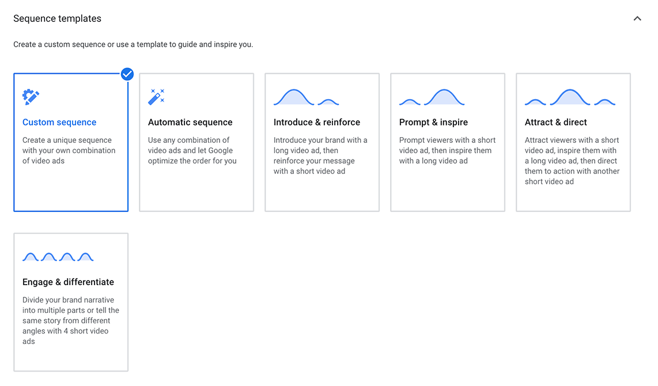Image resolution: width=658 pixels, height=386 pixels.
Task: Click the Custom sequence gear-pencil icon
Action: (x=31, y=97)
